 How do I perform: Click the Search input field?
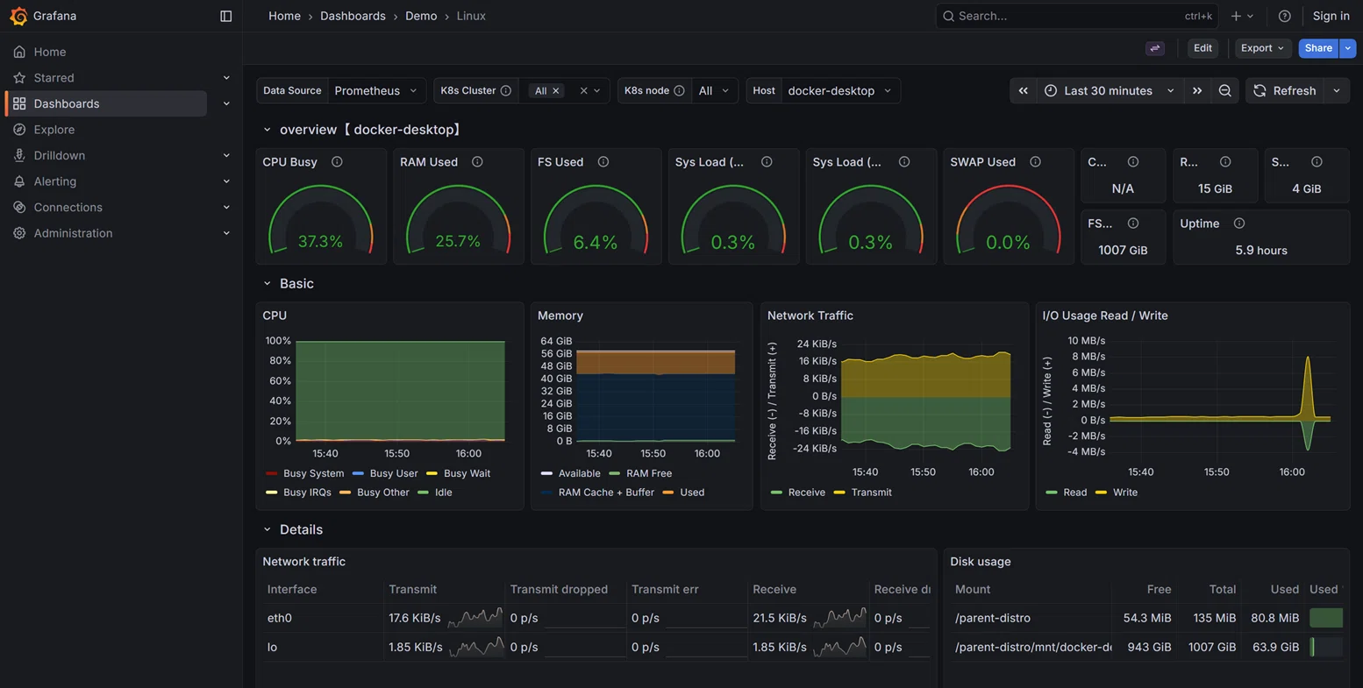tap(1077, 16)
